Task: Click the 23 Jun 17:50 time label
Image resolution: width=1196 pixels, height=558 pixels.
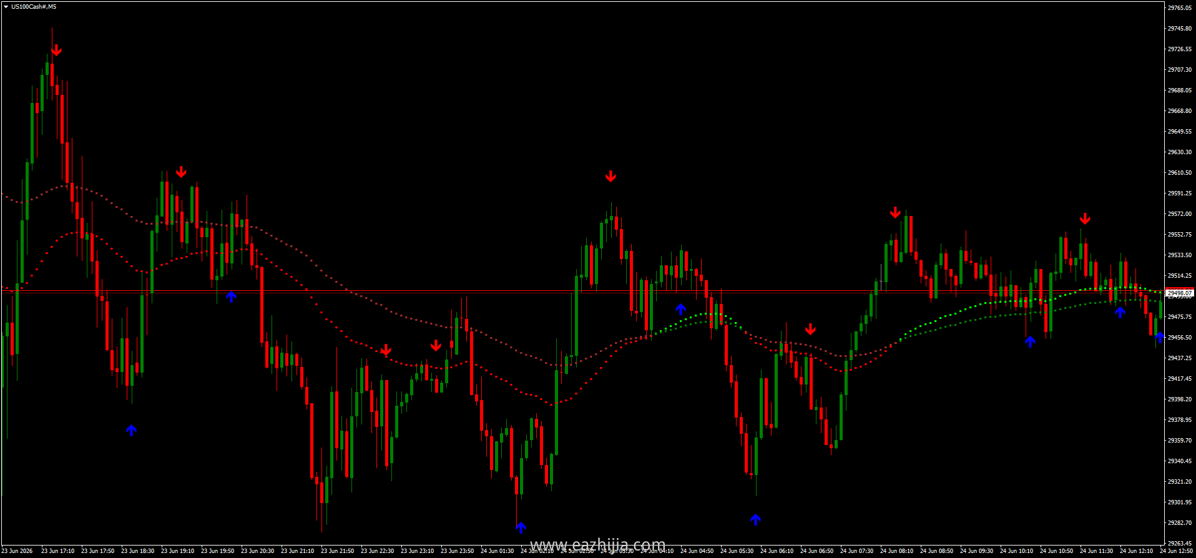Action: pos(97,551)
